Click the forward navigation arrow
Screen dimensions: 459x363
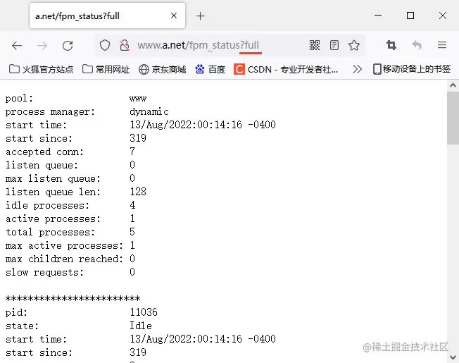pyautogui.click(x=42, y=45)
